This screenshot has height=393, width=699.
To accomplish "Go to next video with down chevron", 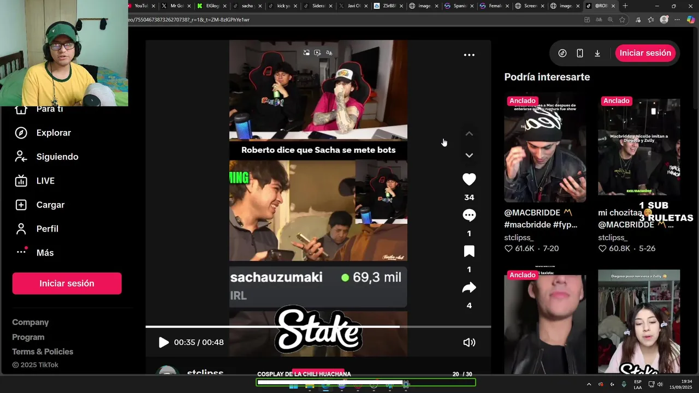I will pyautogui.click(x=469, y=156).
